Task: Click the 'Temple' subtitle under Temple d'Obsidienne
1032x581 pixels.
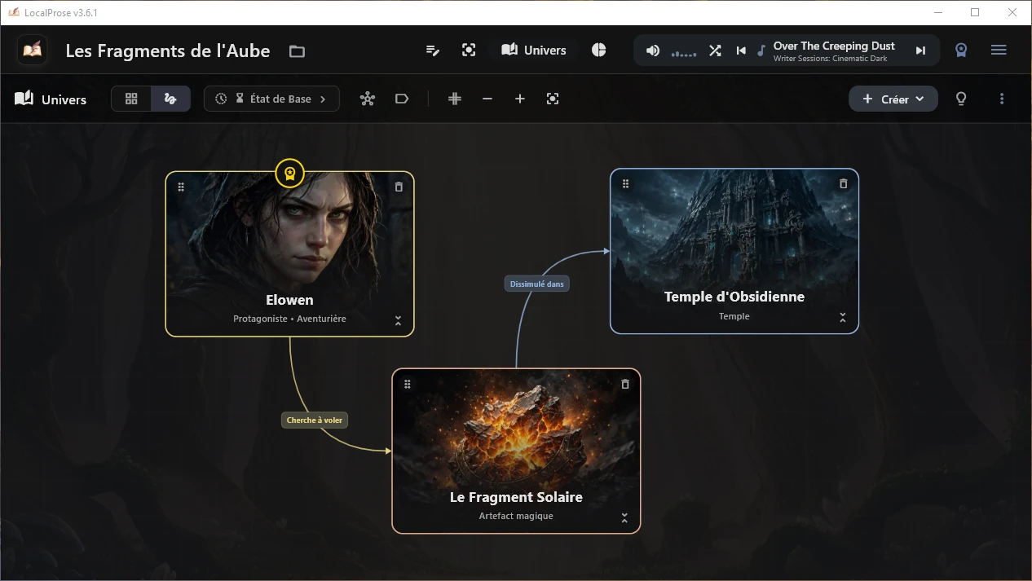Action: click(734, 316)
